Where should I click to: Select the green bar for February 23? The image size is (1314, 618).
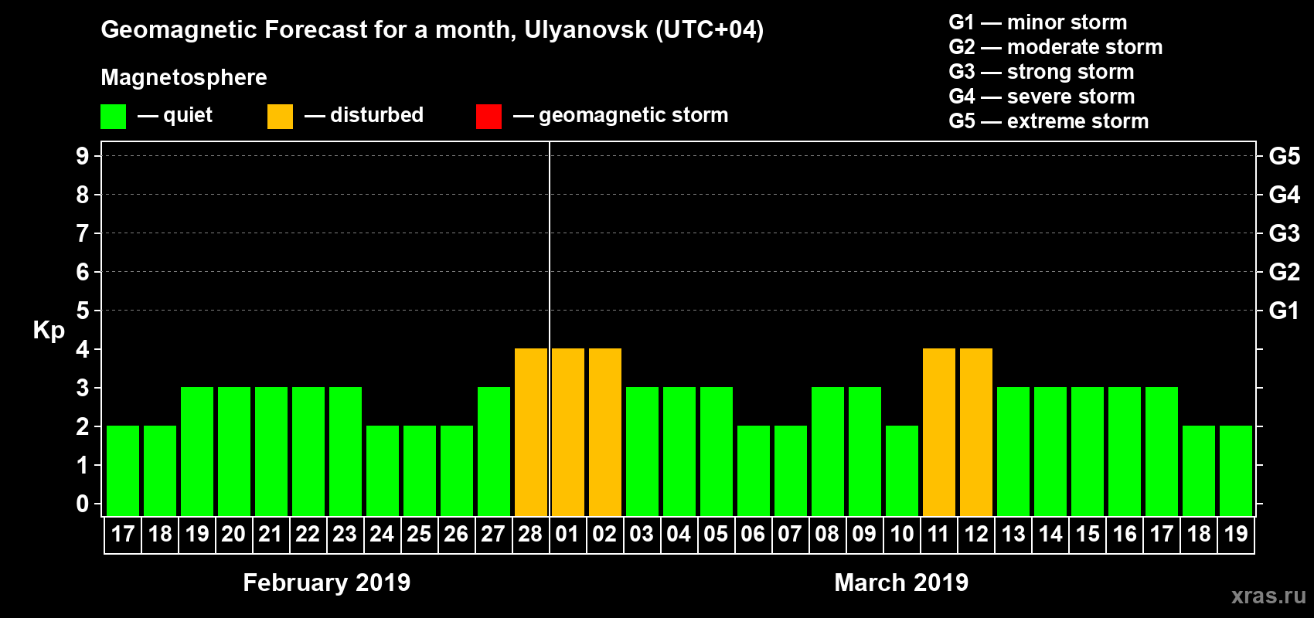click(346, 452)
